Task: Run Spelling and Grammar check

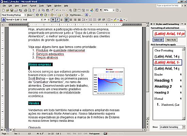Action: tap(34, 10)
